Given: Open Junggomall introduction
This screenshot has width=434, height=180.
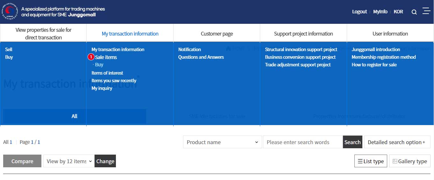Looking at the screenshot, I should [376, 50].
